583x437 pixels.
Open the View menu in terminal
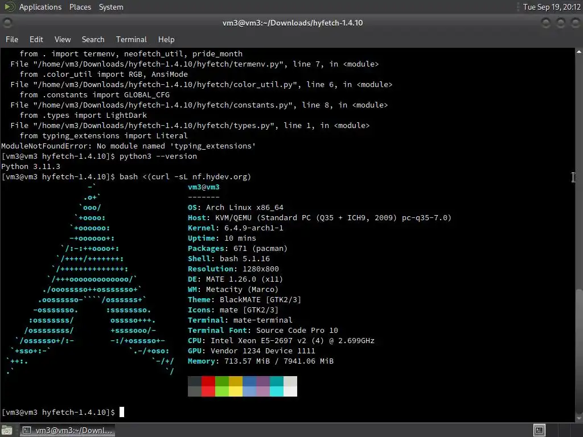coord(63,39)
